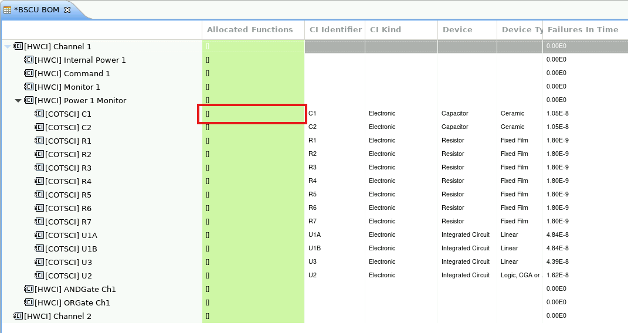This screenshot has height=333, width=628.
Task: Click the 'Logic, CGA or' cell for U2
Action: pyautogui.click(x=521, y=276)
